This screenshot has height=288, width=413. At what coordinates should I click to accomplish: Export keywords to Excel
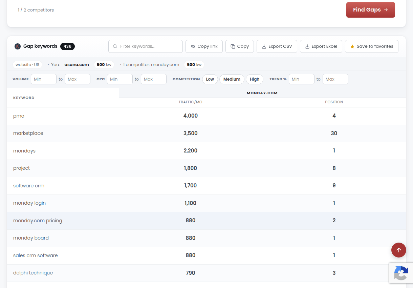[x=321, y=46]
